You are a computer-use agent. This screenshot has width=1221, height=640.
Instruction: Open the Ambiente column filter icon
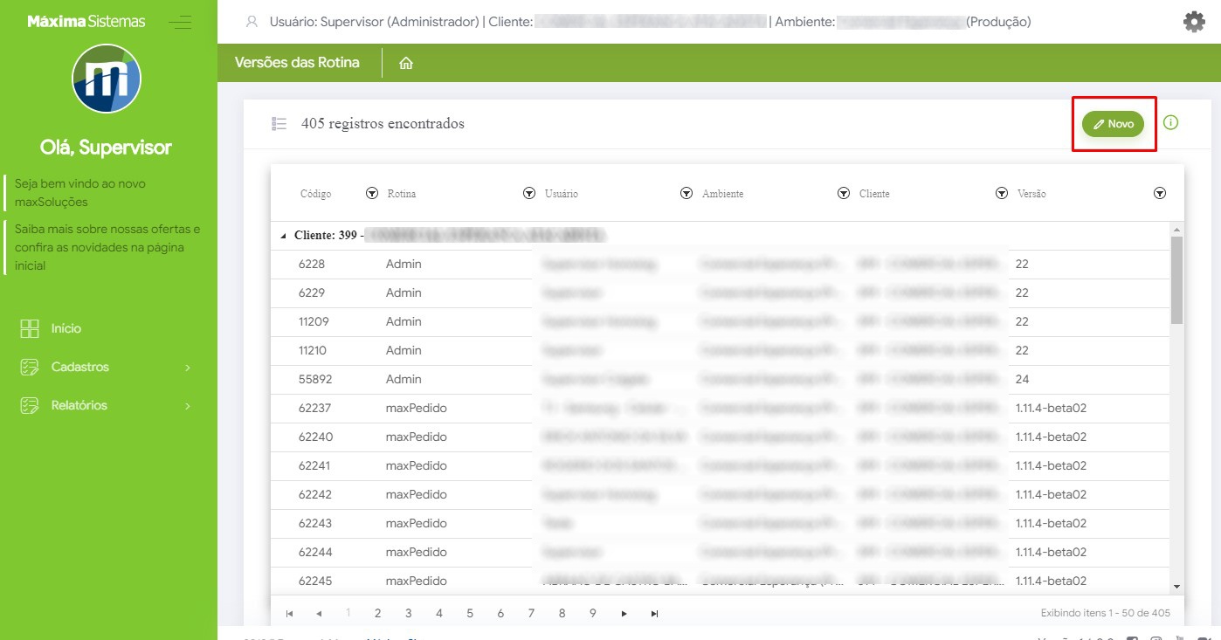coord(843,194)
